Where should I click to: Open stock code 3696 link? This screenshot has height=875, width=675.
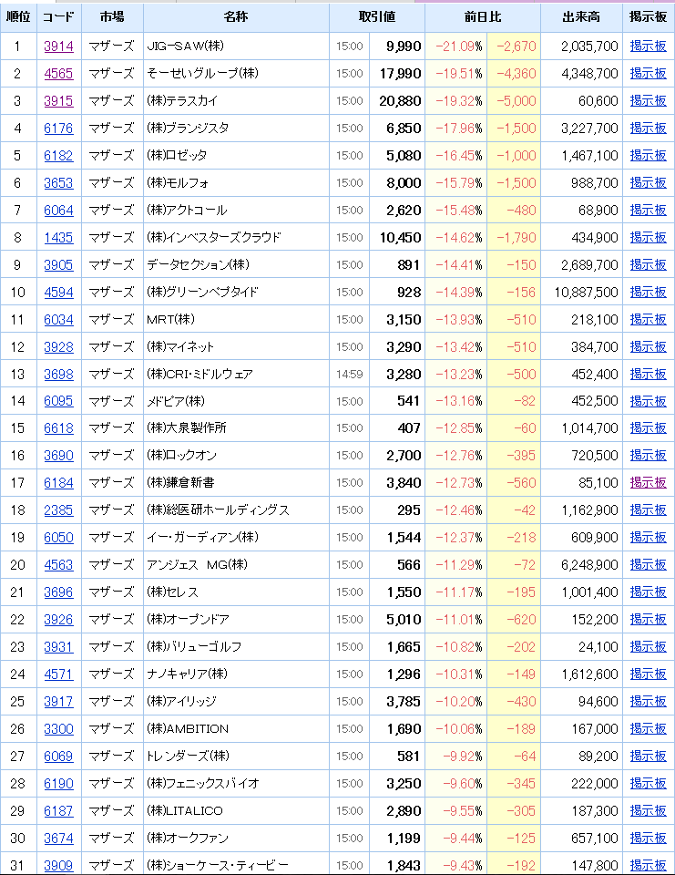pyautogui.click(x=58, y=592)
